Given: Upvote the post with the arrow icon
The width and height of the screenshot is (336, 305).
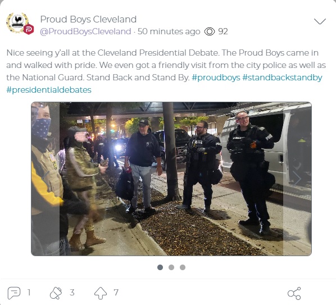Looking at the screenshot, I should pos(101,293).
